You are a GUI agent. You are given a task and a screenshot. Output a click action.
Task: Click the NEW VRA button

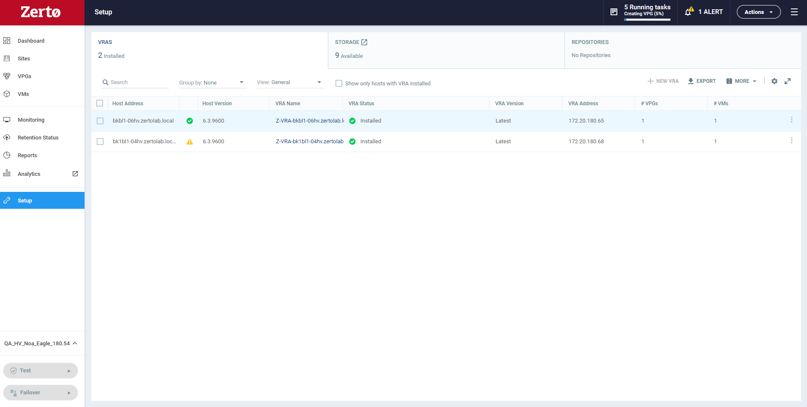point(663,81)
